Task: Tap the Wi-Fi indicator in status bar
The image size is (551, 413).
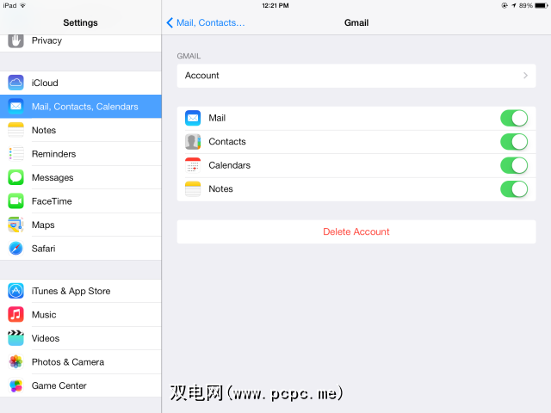Action: click(x=22, y=6)
